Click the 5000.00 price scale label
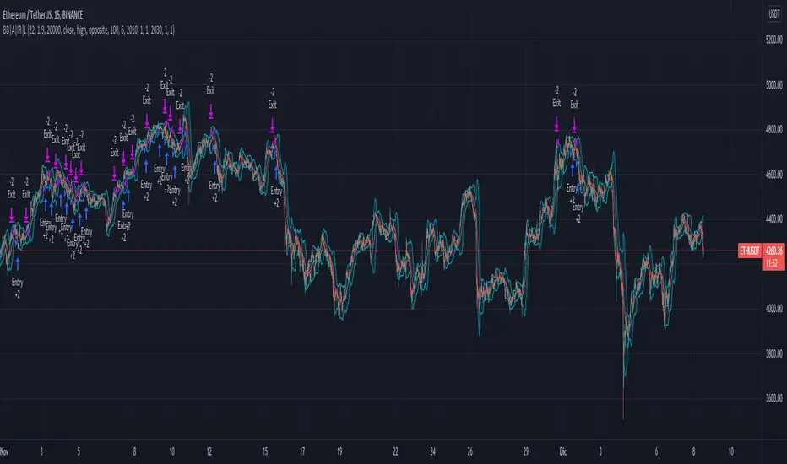 point(774,84)
